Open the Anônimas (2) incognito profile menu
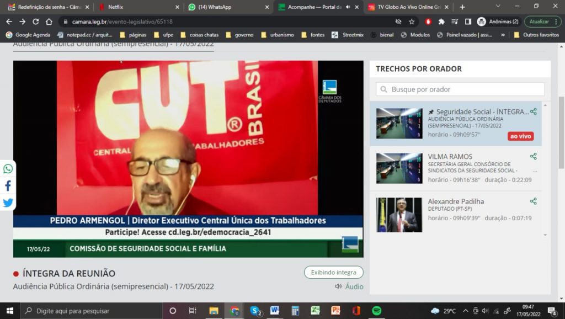The height and width of the screenshot is (319, 565). [498, 22]
